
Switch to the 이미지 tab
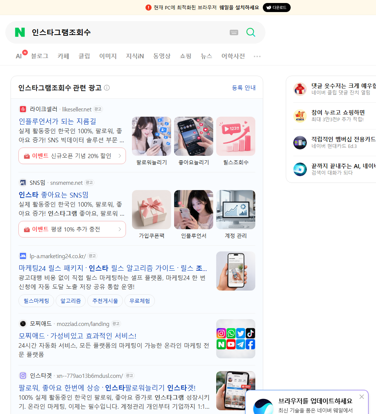click(x=108, y=56)
